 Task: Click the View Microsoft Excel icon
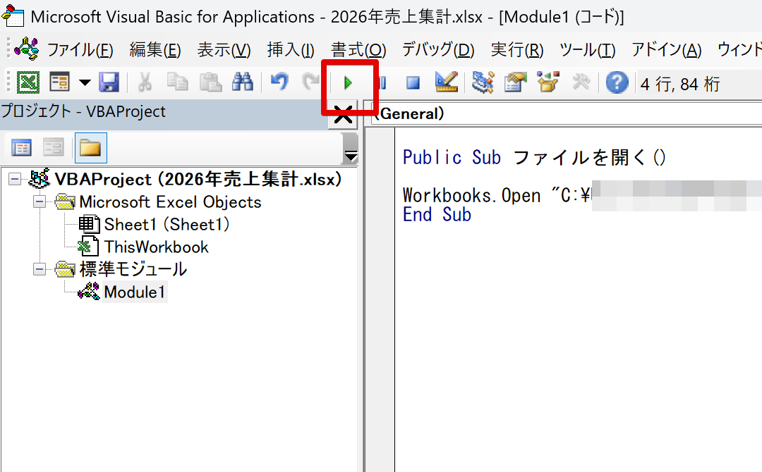(x=28, y=83)
